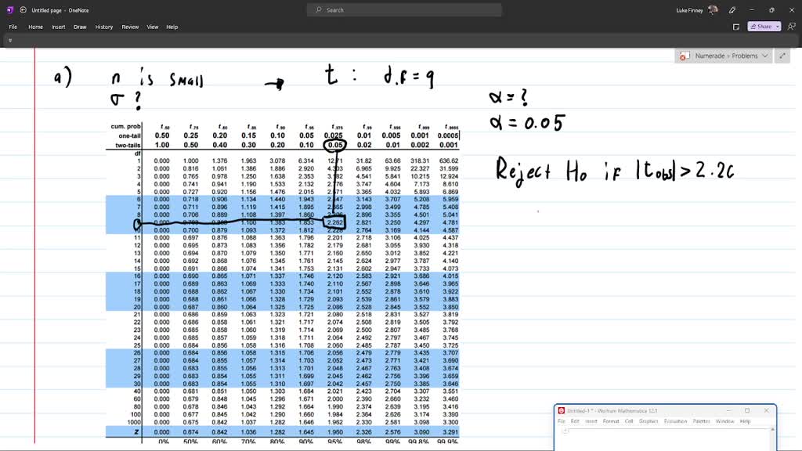Click the 'two-tails' row label
The height and width of the screenshot is (451, 802).
(x=128, y=145)
